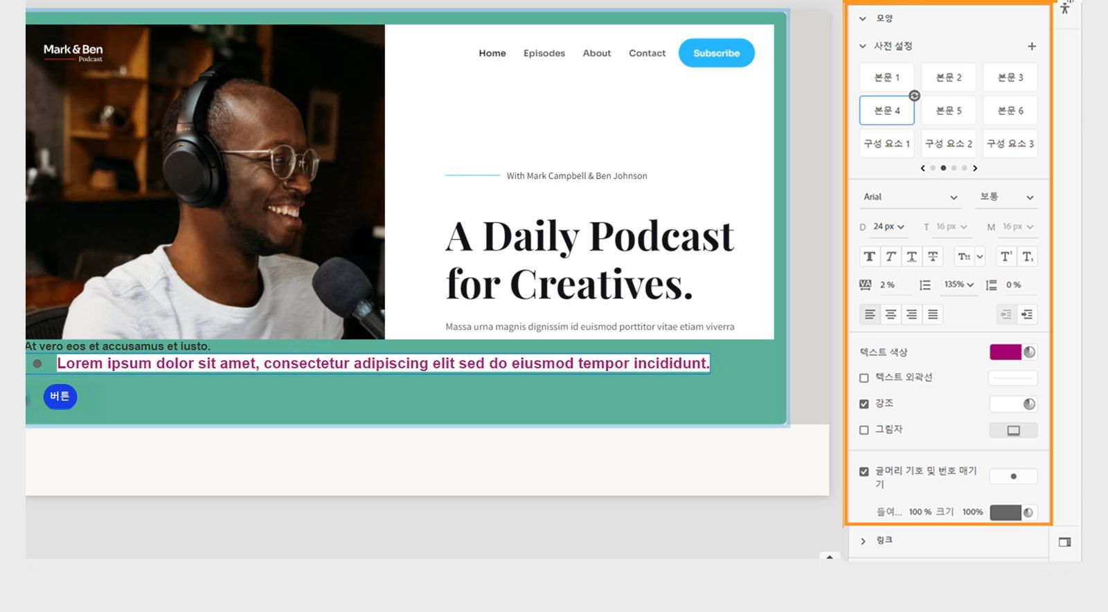Open the gray bullet color swatch
1108x612 pixels.
(x=1005, y=512)
